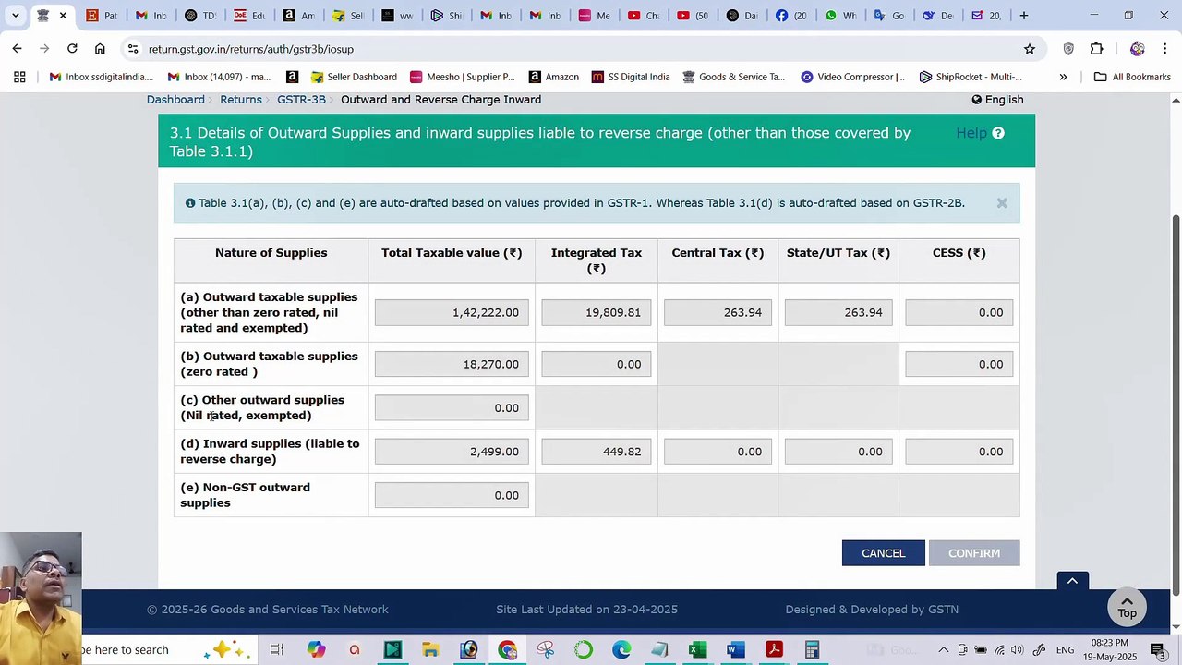Image resolution: width=1182 pixels, height=665 pixels.
Task: Jump to page Top button
Action: pos(1127,607)
